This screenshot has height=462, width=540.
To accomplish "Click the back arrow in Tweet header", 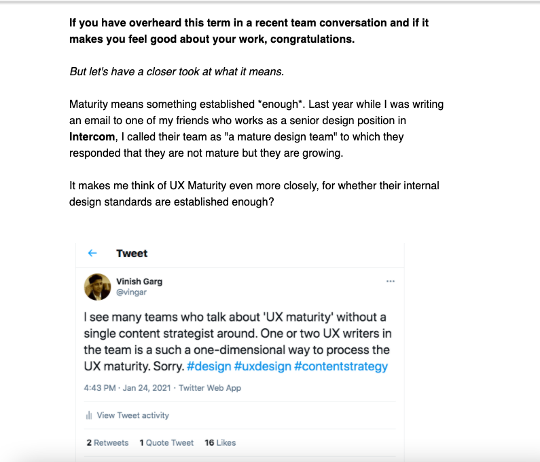I will [93, 253].
